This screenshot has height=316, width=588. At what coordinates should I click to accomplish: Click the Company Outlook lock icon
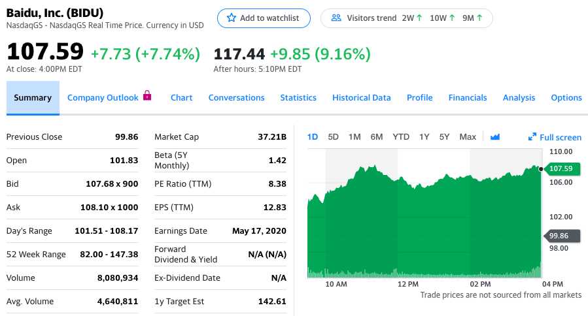tap(147, 96)
